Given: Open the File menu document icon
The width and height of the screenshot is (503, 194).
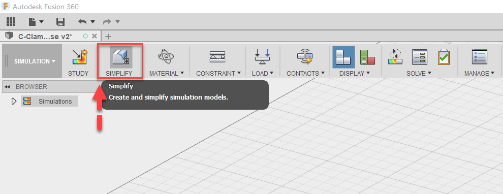Looking at the screenshot, I should [x=32, y=21].
